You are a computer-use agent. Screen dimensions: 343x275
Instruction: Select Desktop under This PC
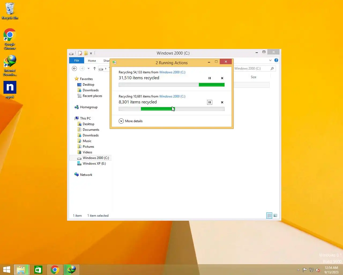pyautogui.click(x=88, y=124)
